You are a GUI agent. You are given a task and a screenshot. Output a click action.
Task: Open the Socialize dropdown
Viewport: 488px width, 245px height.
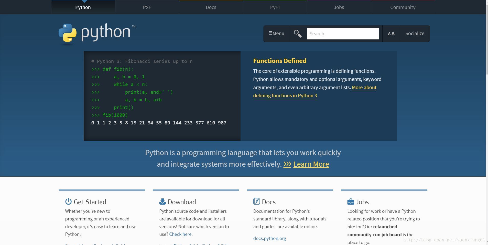click(x=415, y=34)
